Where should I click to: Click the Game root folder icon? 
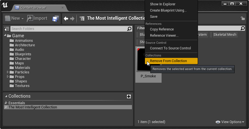(x=9, y=36)
